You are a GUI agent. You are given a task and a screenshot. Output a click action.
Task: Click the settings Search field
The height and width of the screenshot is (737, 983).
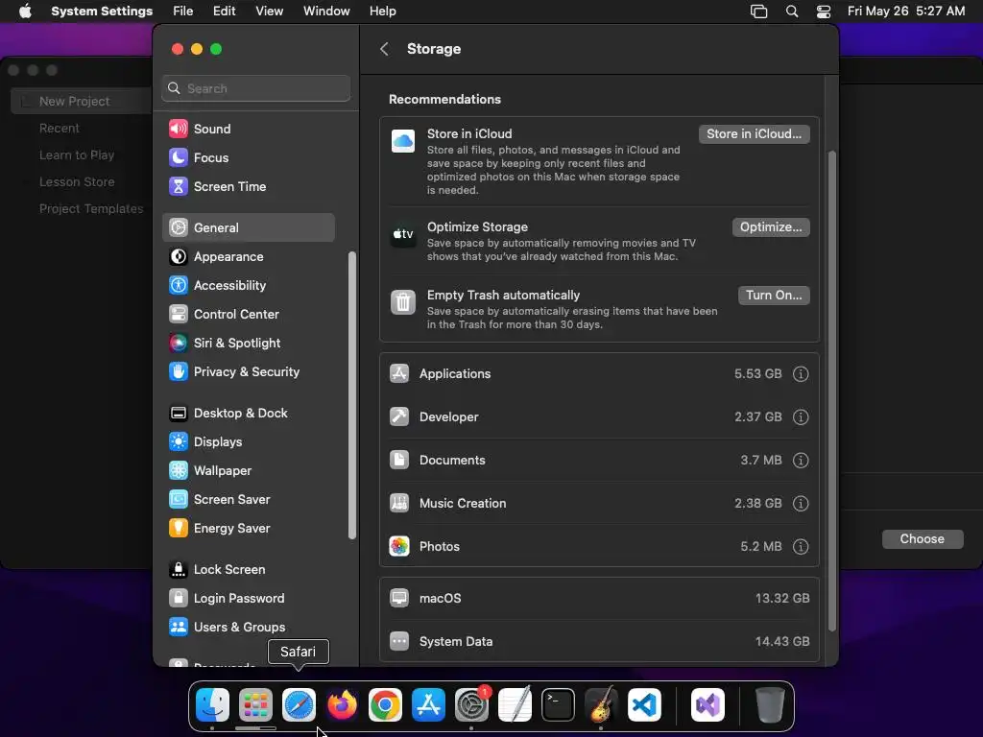pos(255,88)
